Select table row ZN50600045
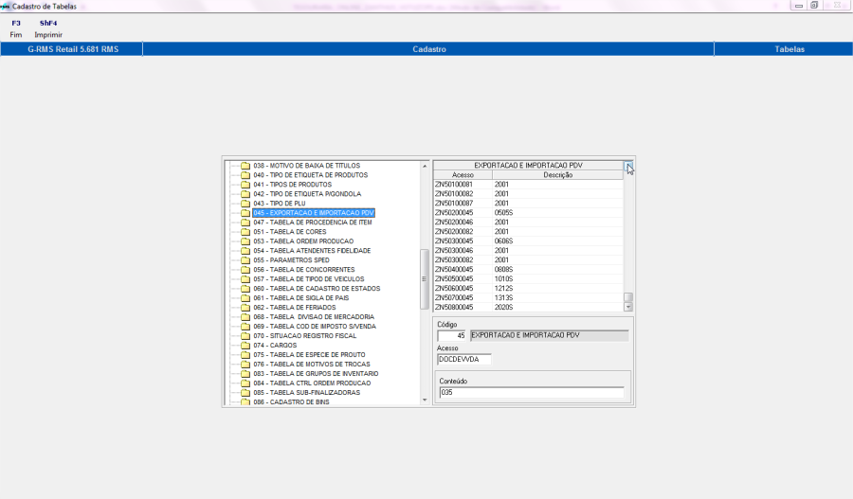 pyautogui.click(x=528, y=288)
